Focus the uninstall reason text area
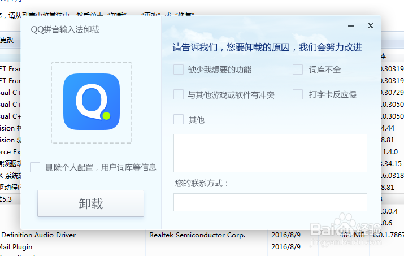Viewport: 404px width, 256px height. [x=270, y=153]
